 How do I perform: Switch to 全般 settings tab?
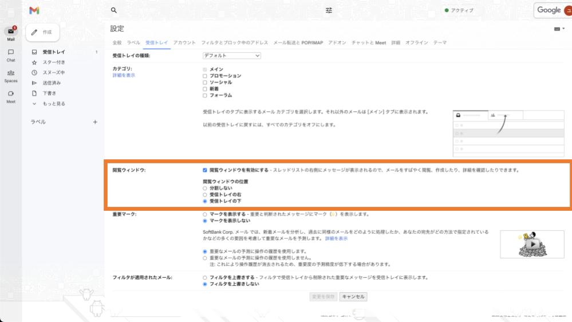pos(117,43)
